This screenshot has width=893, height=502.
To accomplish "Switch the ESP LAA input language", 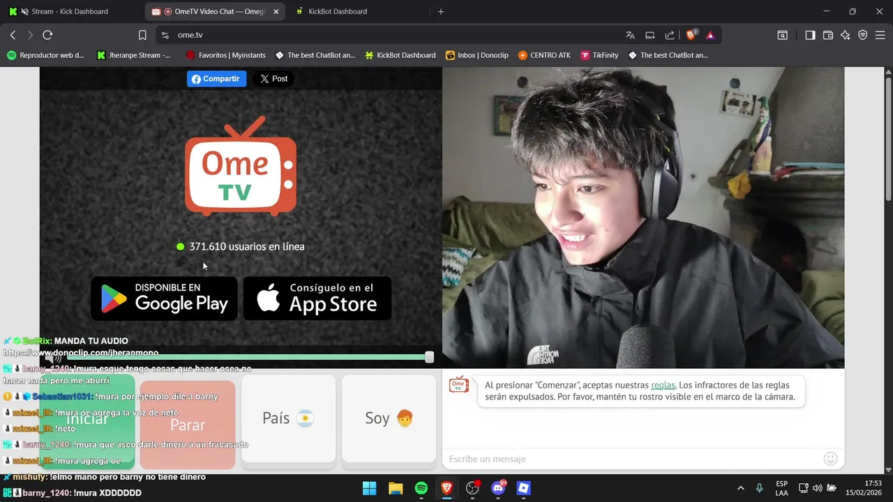I will (x=782, y=488).
